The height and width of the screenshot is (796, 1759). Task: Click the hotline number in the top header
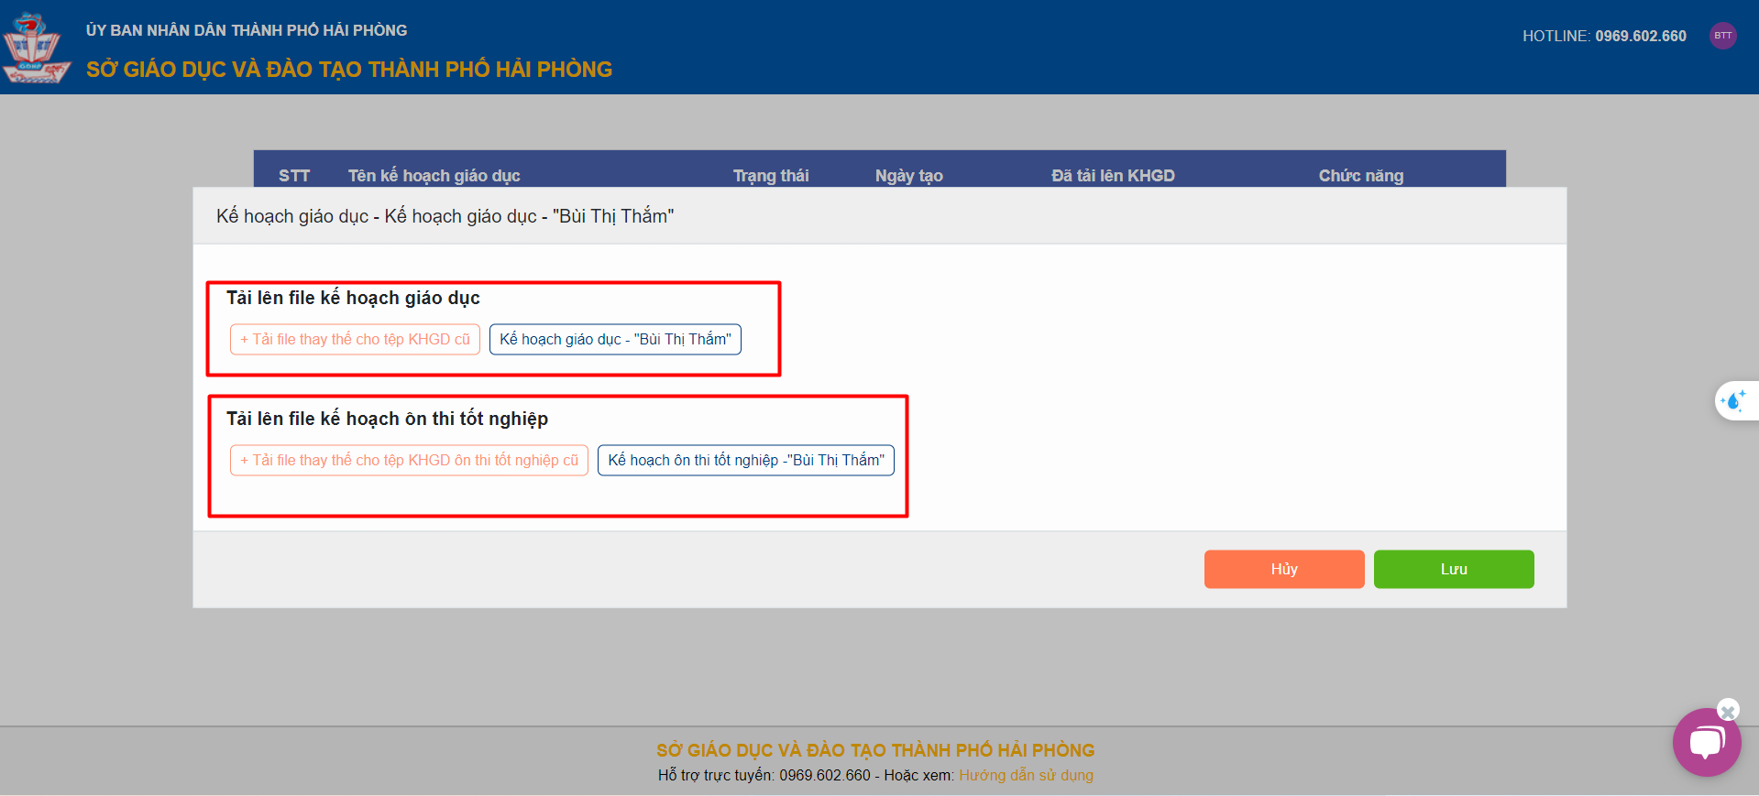(1640, 36)
